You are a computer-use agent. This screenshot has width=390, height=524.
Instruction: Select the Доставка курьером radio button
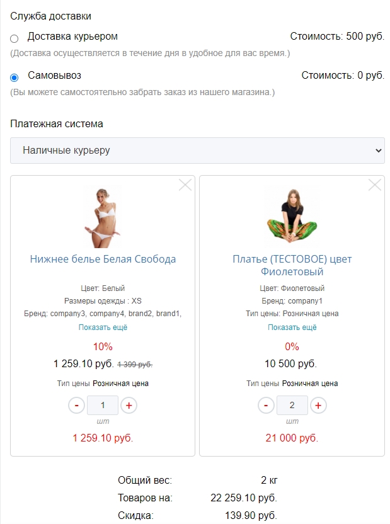(15, 37)
